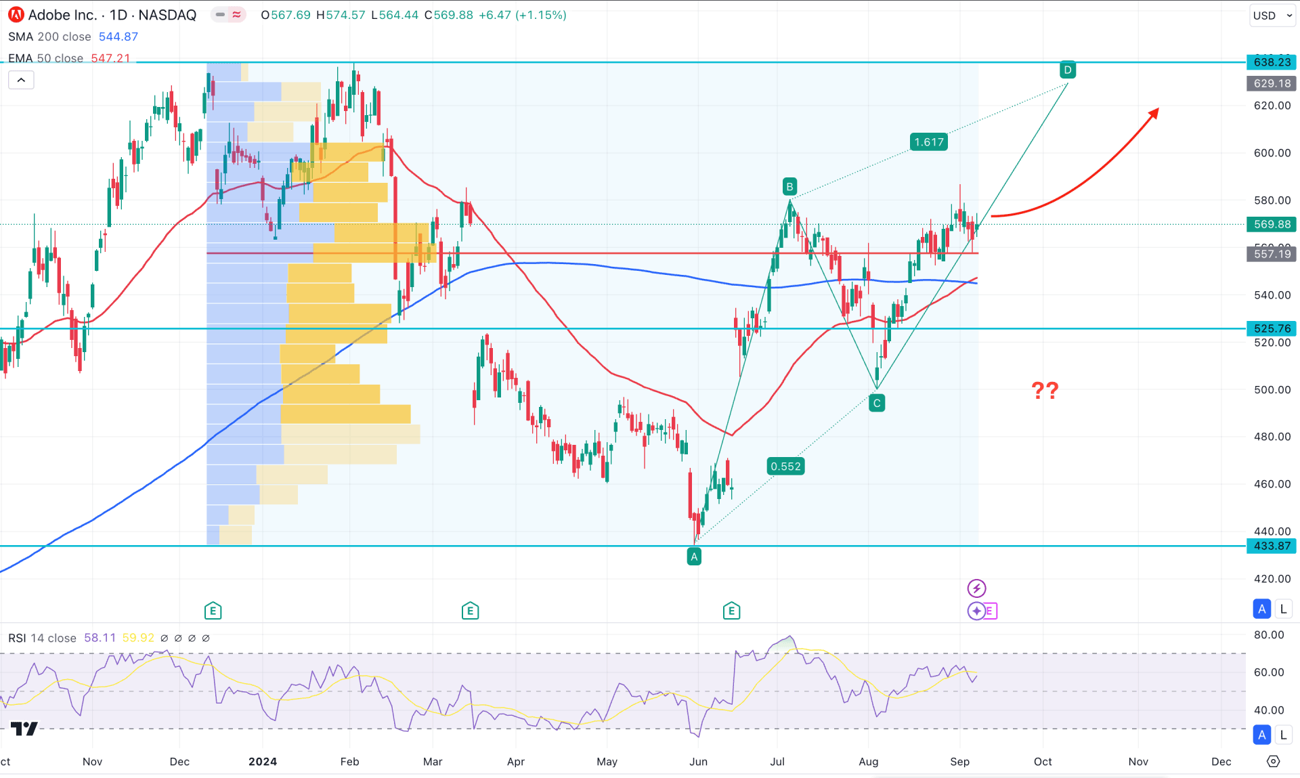The height and width of the screenshot is (778, 1300).
Task: Click the 600.00 price axis label
Action: point(1272,153)
